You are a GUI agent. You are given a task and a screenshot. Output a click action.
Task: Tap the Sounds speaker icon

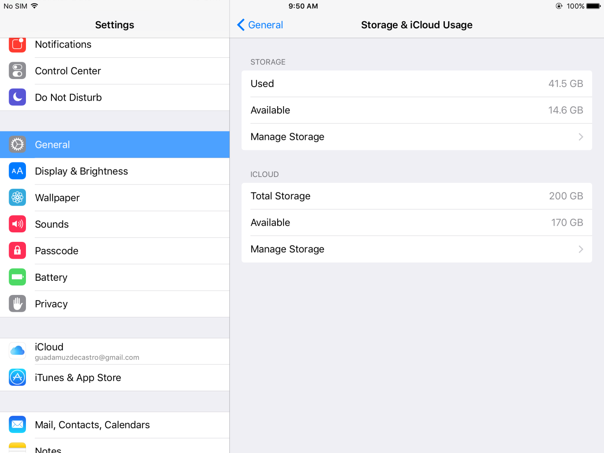point(17,224)
